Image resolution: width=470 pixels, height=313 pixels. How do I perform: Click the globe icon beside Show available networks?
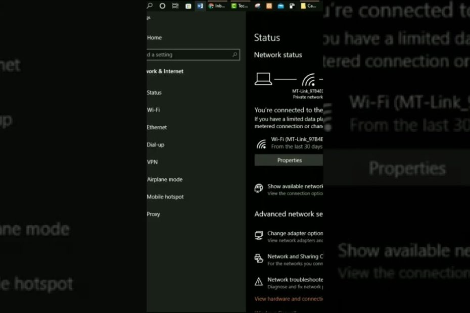(x=259, y=189)
